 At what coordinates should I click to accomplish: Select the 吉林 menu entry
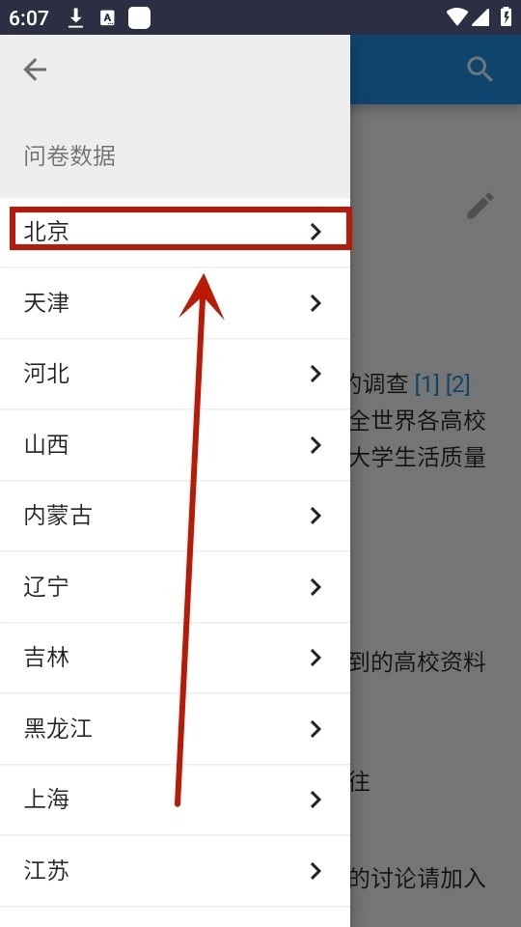click(175, 658)
